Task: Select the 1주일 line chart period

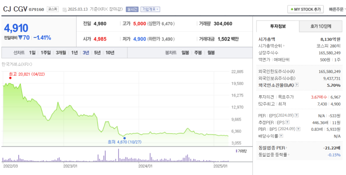Action: click(46, 52)
